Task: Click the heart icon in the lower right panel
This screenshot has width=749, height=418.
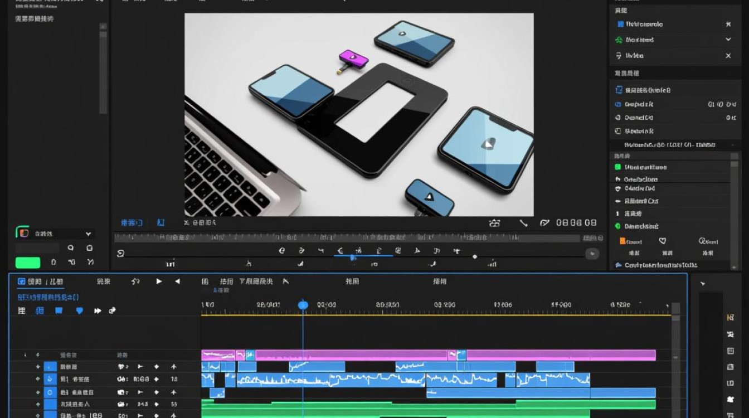Action: (663, 241)
